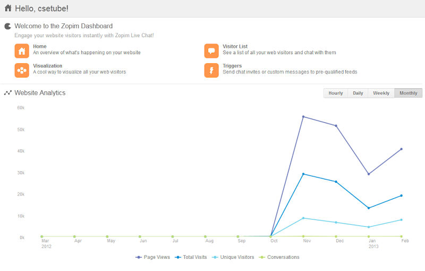
Task: Click the Conversations data point for Oct
Action: pos(270,236)
